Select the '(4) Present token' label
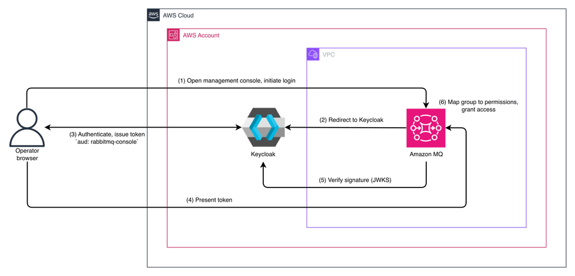Image resolution: width=575 pixels, height=276 pixels. (x=209, y=200)
